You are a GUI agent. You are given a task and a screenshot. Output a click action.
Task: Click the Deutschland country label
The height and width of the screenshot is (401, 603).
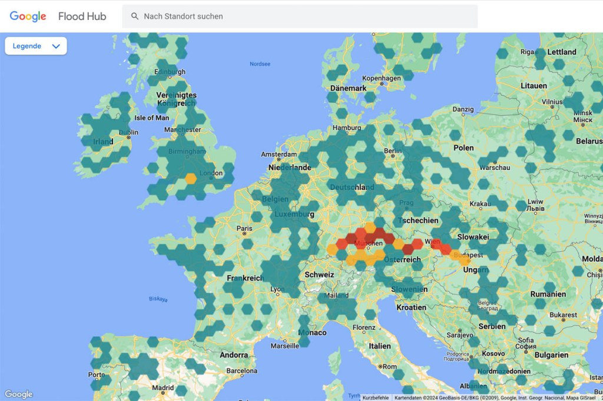point(352,187)
